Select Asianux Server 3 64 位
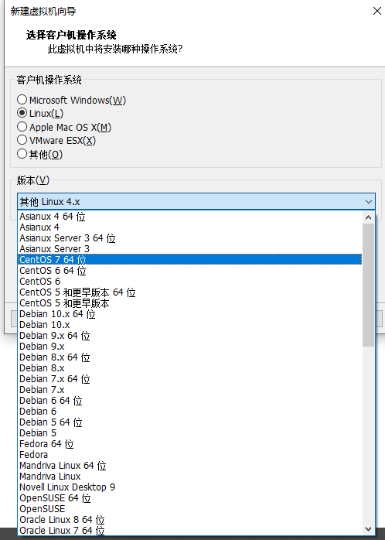385x540 pixels. (x=189, y=238)
